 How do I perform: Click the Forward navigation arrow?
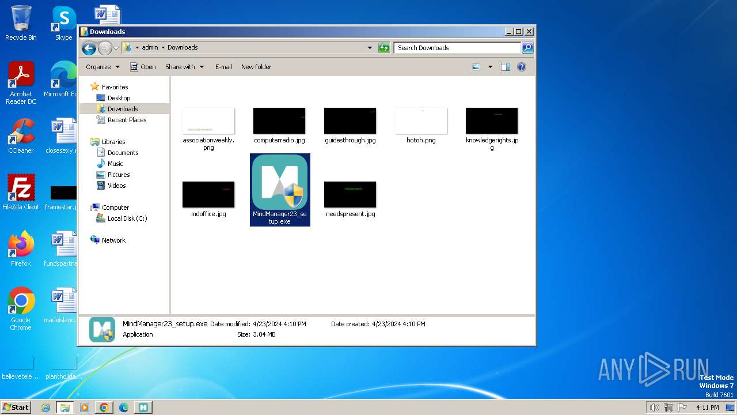105,48
